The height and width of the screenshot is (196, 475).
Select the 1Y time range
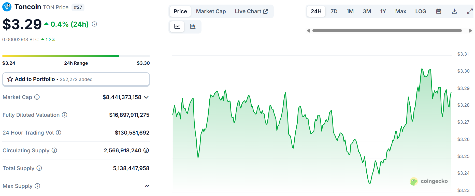tap(383, 11)
